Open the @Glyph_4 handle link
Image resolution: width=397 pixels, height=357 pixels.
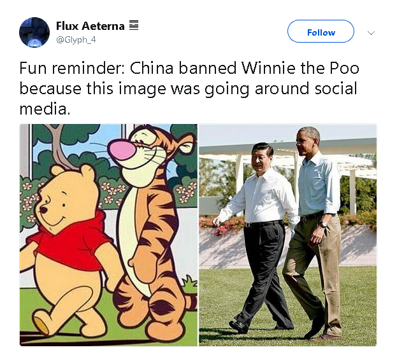[x=76, y=40]
